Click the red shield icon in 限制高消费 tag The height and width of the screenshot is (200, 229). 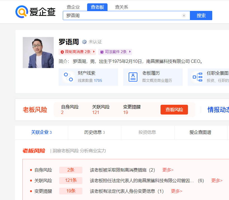click(62, 52)
